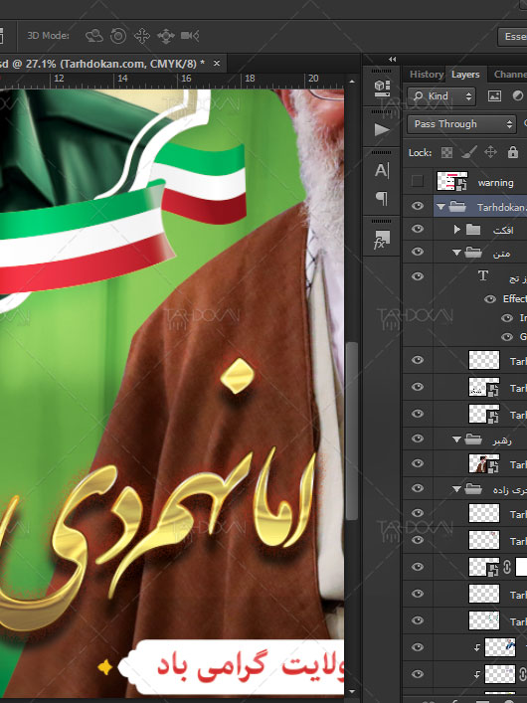Lock image pixels brush icon
The image size is (527, 703).
click(x=468, y=152)
